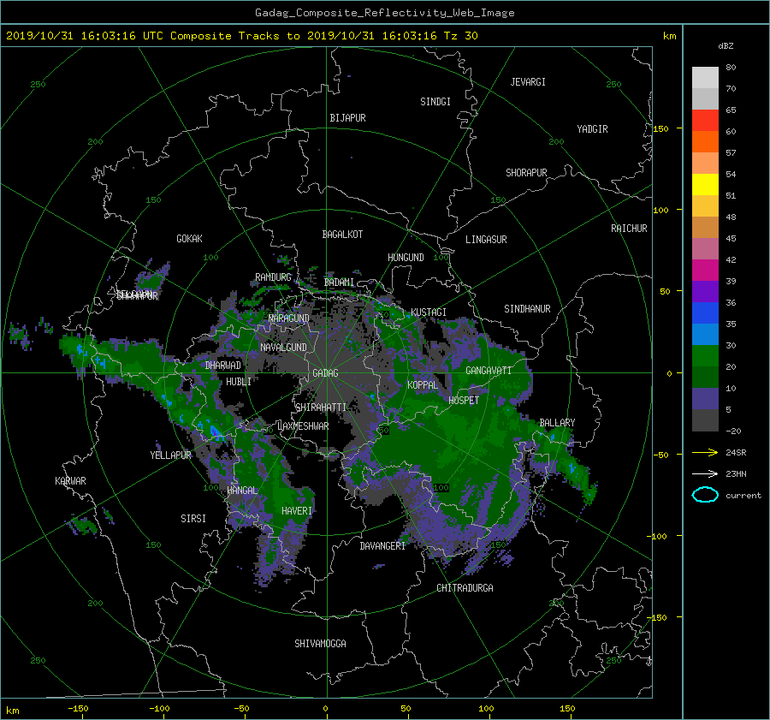Click the KUSTAGI city label

(429, 312)
